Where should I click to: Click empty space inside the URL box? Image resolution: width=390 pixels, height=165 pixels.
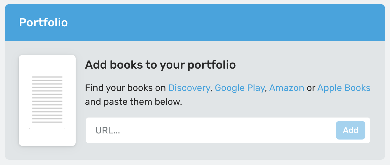[226, 130]
